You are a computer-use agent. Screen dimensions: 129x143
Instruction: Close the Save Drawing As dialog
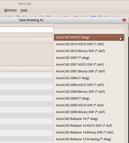tap(124, 20)
